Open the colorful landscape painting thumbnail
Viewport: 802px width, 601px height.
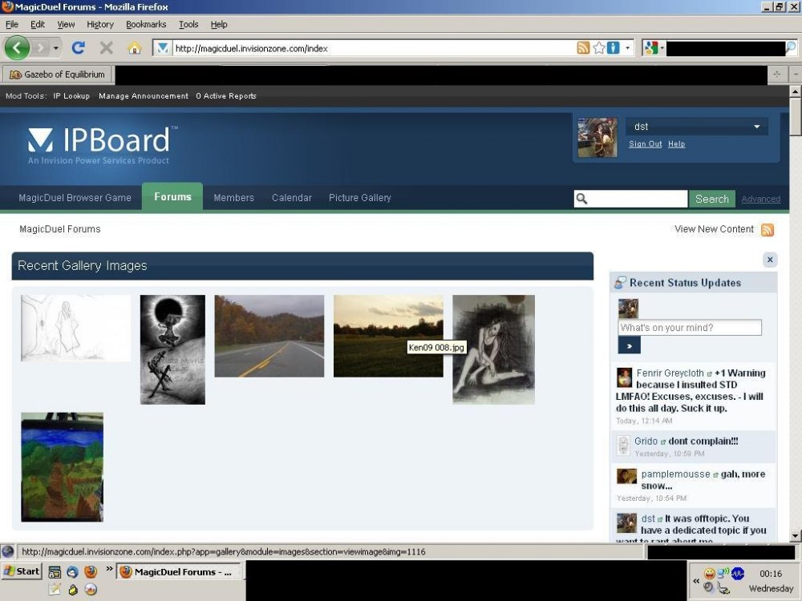click(62, 467)
